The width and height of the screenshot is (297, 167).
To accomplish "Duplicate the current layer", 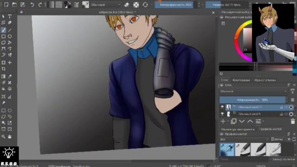I will [x=233, y=122].
